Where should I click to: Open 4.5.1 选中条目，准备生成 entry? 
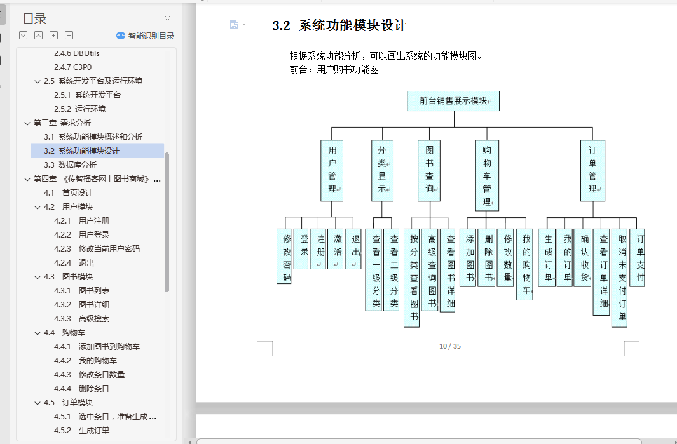[x=105, y=417]
